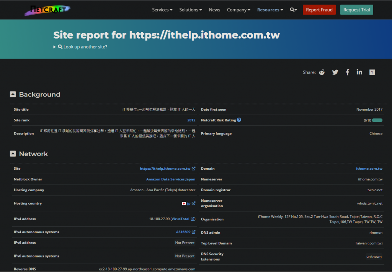Open Amazon Data Services Japan link
Screen dimensions: 392x272
click(171, 179)
